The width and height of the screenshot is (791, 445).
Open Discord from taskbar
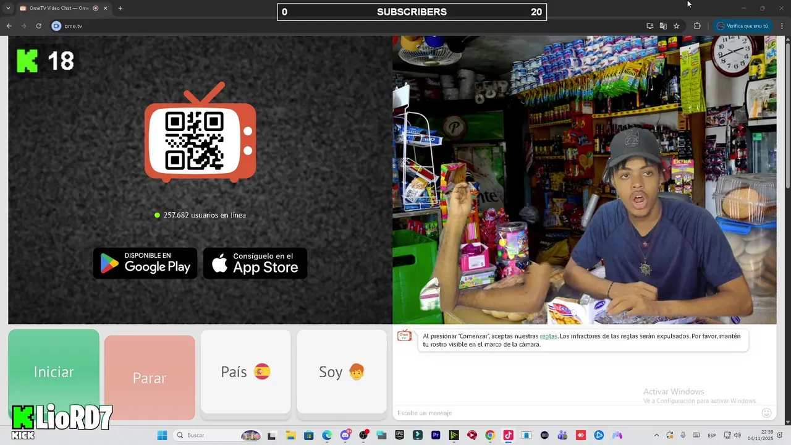pos(345,435)
